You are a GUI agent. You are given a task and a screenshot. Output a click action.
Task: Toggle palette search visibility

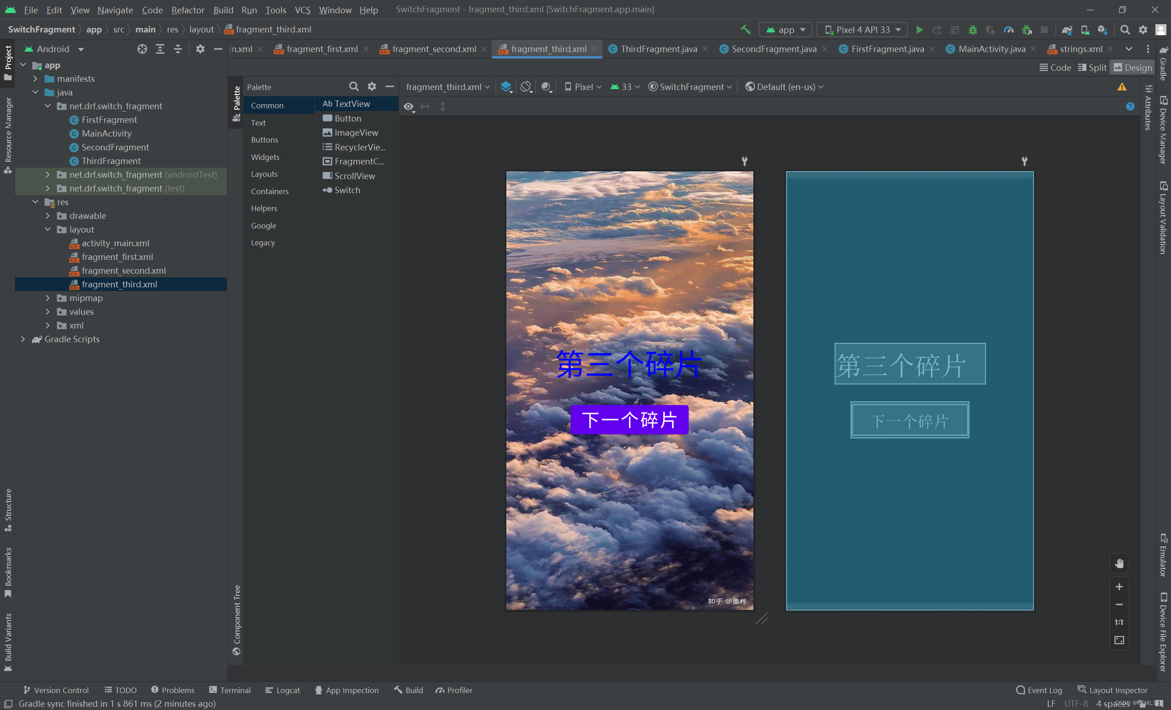point(353,86)
